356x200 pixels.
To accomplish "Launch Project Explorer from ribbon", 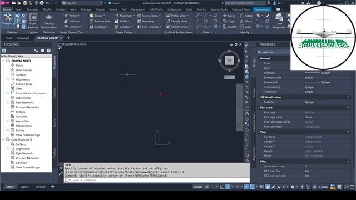I will click(33, 22).
